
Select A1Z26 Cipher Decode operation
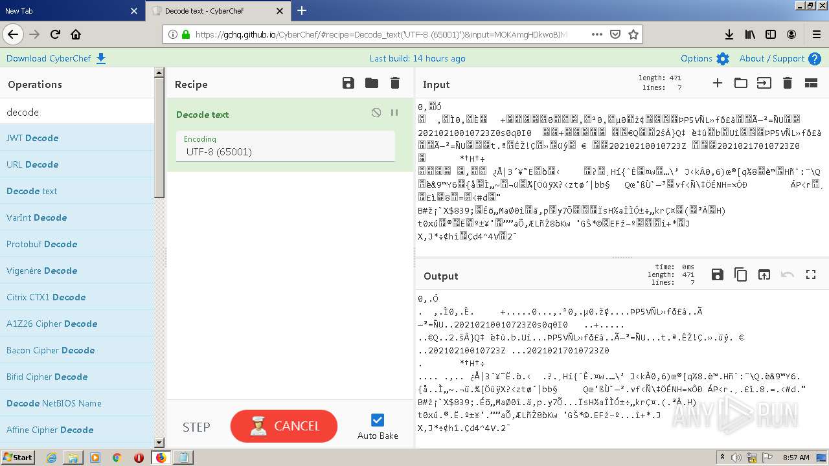[77, 324]
